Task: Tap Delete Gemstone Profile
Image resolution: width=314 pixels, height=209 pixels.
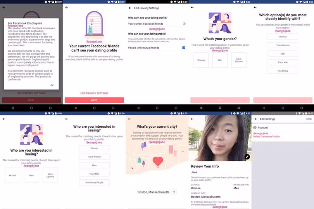Action: click(x=266, y=137)
